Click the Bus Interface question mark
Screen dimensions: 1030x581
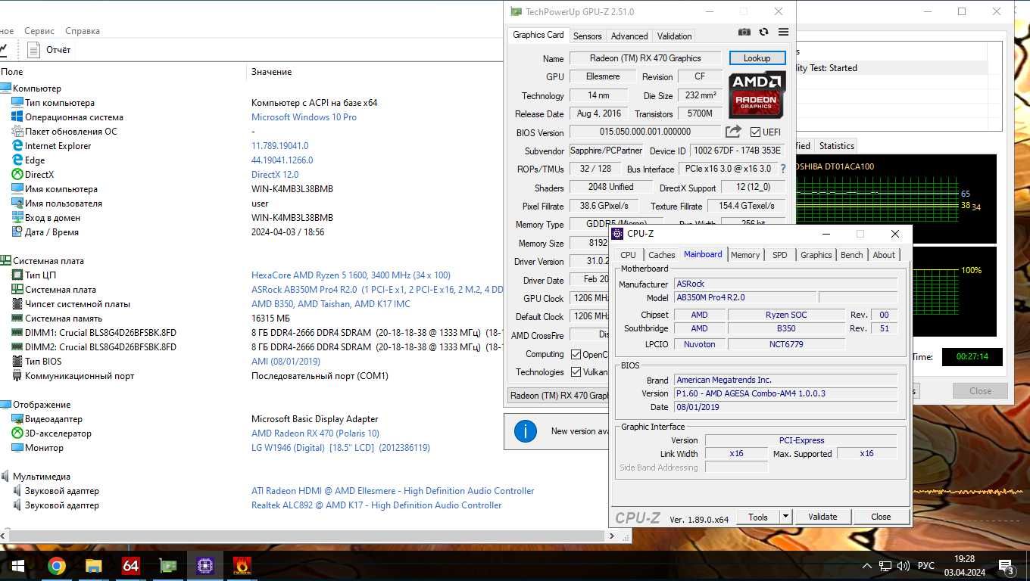pyautogui.click(x=783, y=169)
